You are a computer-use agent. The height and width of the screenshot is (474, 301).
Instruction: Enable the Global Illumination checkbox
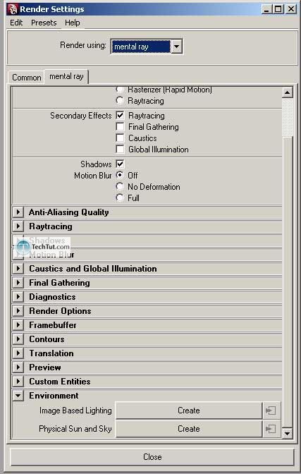pos(120,150)
